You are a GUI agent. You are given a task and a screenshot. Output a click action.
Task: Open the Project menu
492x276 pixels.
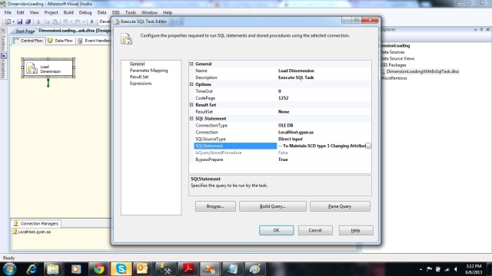[51, 12]
